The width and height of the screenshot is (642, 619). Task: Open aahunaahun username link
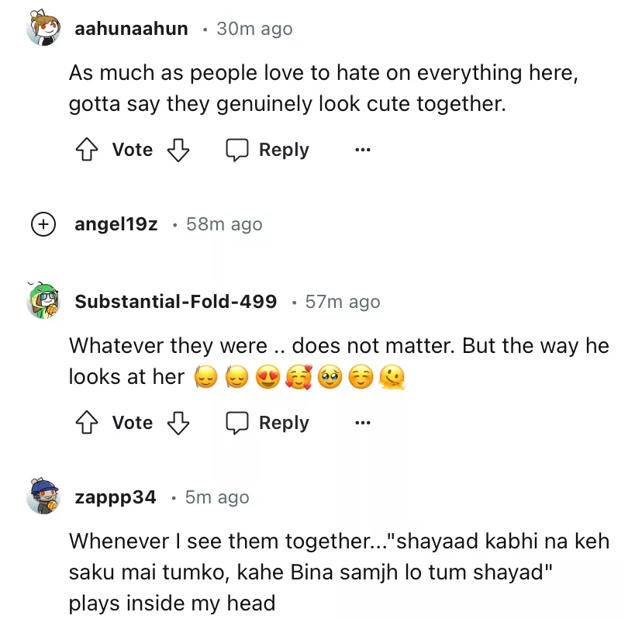tap(131, 29)
